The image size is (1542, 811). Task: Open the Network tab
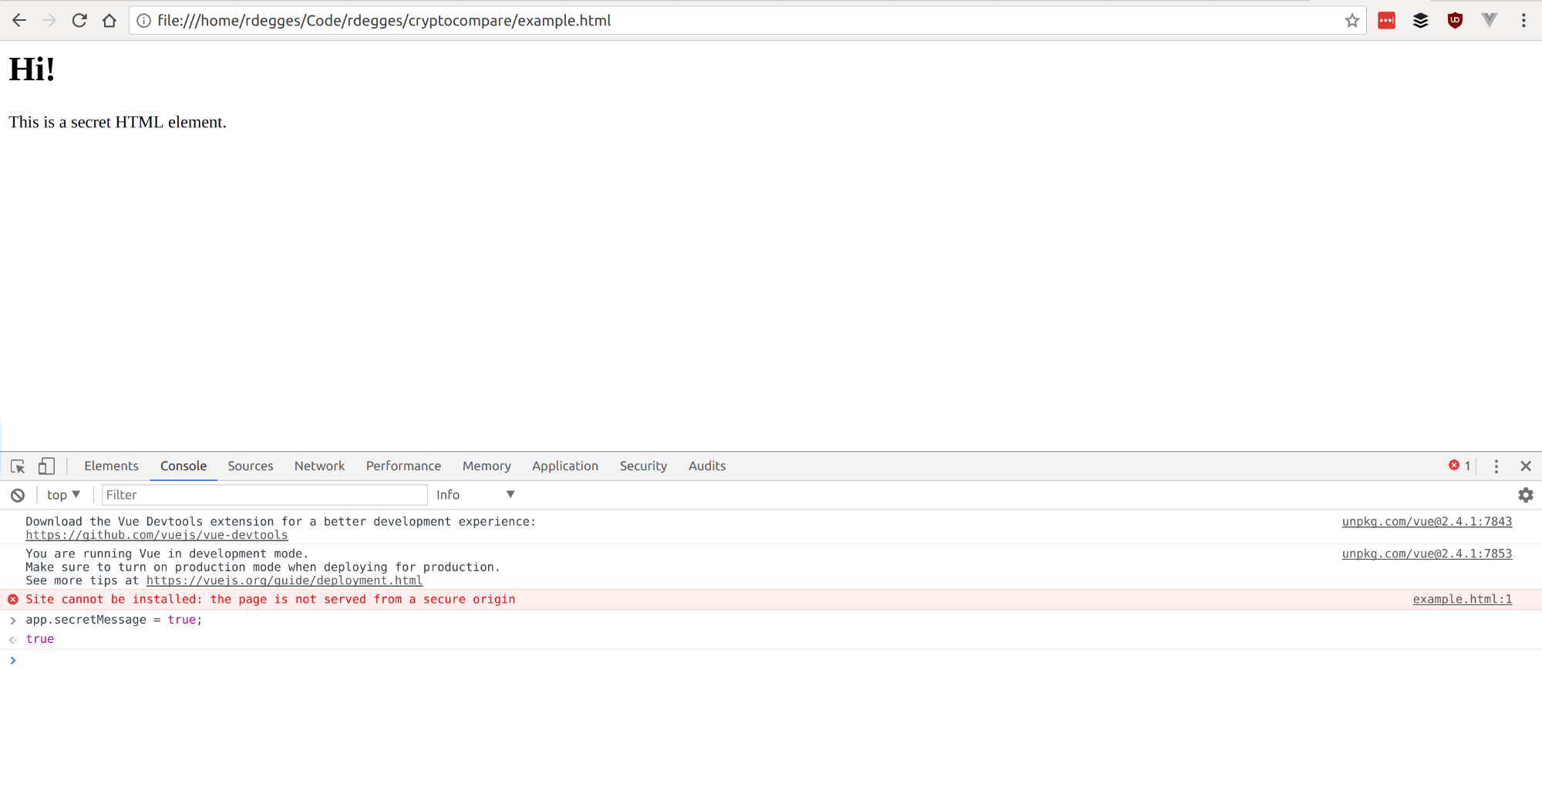point(319,466)
